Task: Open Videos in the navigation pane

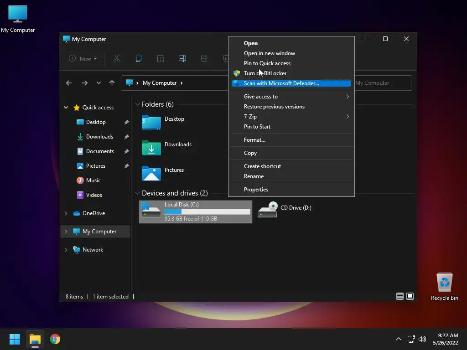Action: (94, 195)
